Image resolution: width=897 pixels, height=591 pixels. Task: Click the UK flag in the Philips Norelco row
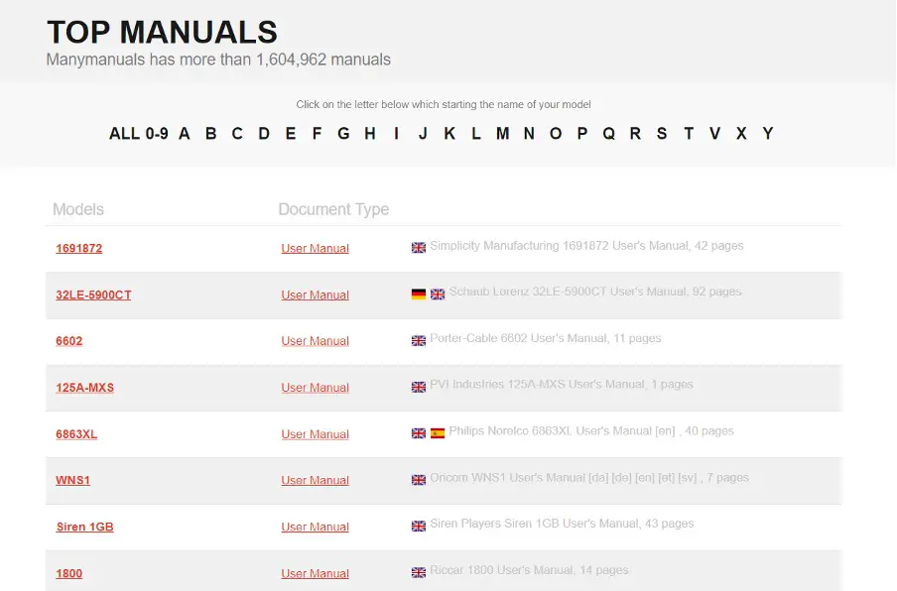[418, 432]
